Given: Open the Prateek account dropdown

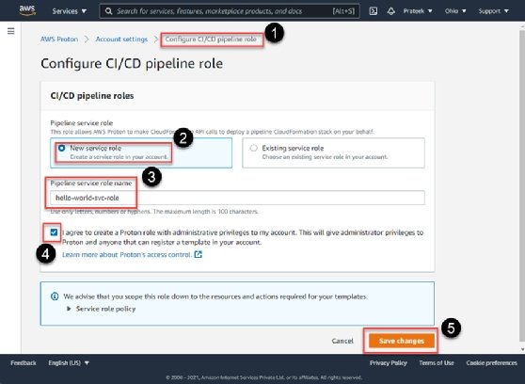Looking at the screenshot, I should (x=418, y=11).
